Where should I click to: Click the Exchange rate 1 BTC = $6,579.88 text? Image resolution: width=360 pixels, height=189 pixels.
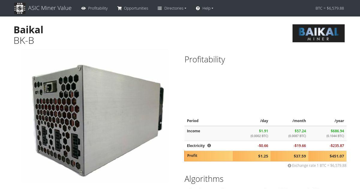coord(319,166)
